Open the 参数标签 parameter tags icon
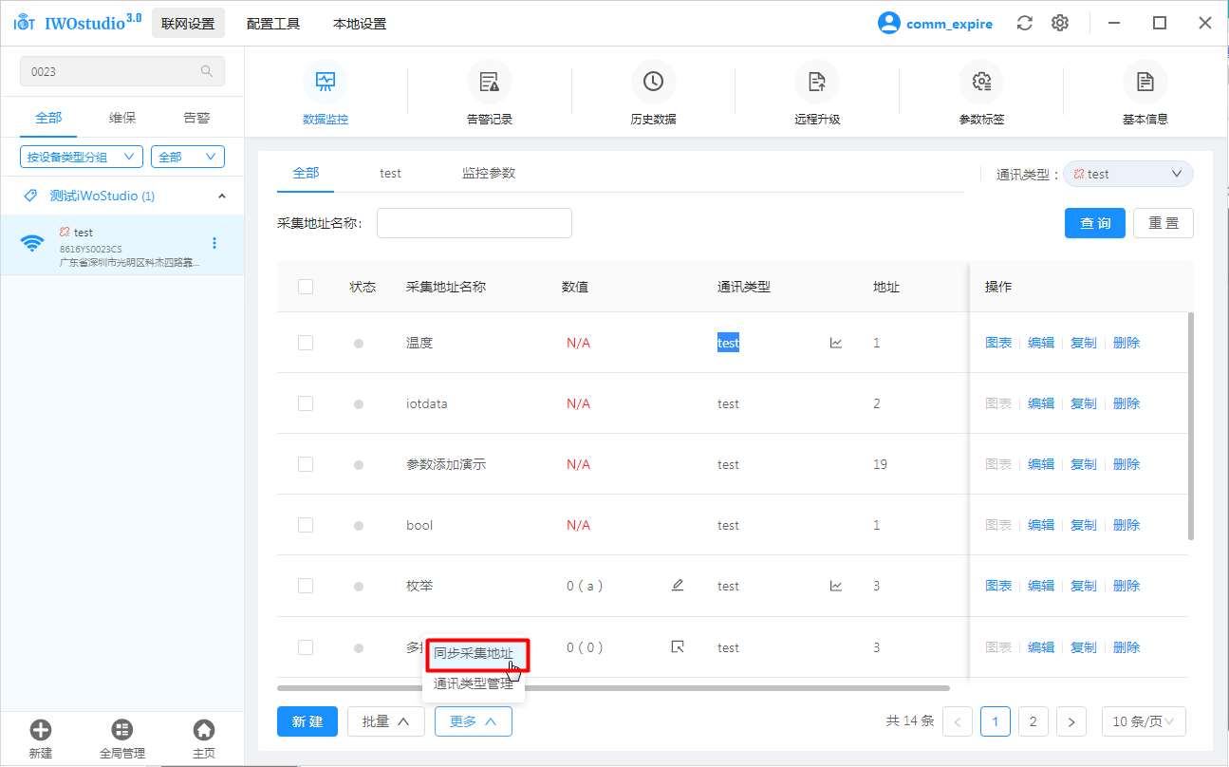The width and height of the screenshot is (1229, 767). point(981,83)
